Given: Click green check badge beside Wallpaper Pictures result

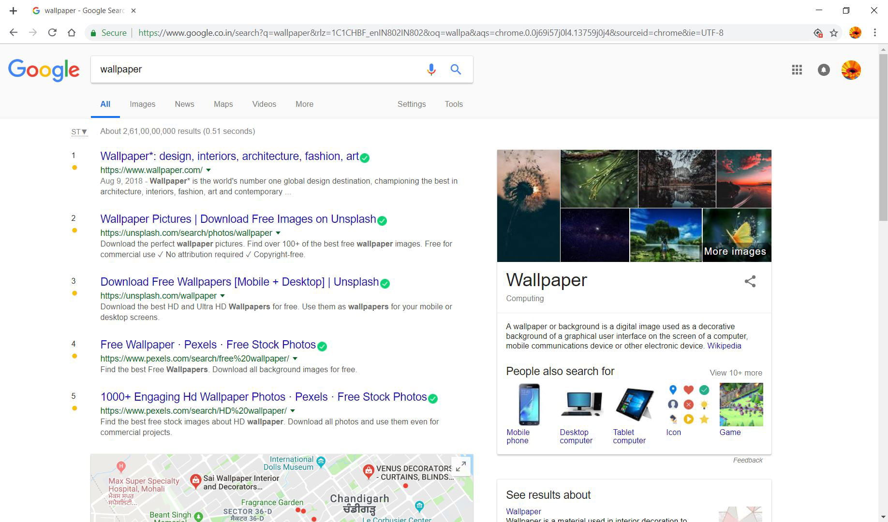Looking at the screenshot, I should click(382, 221).
